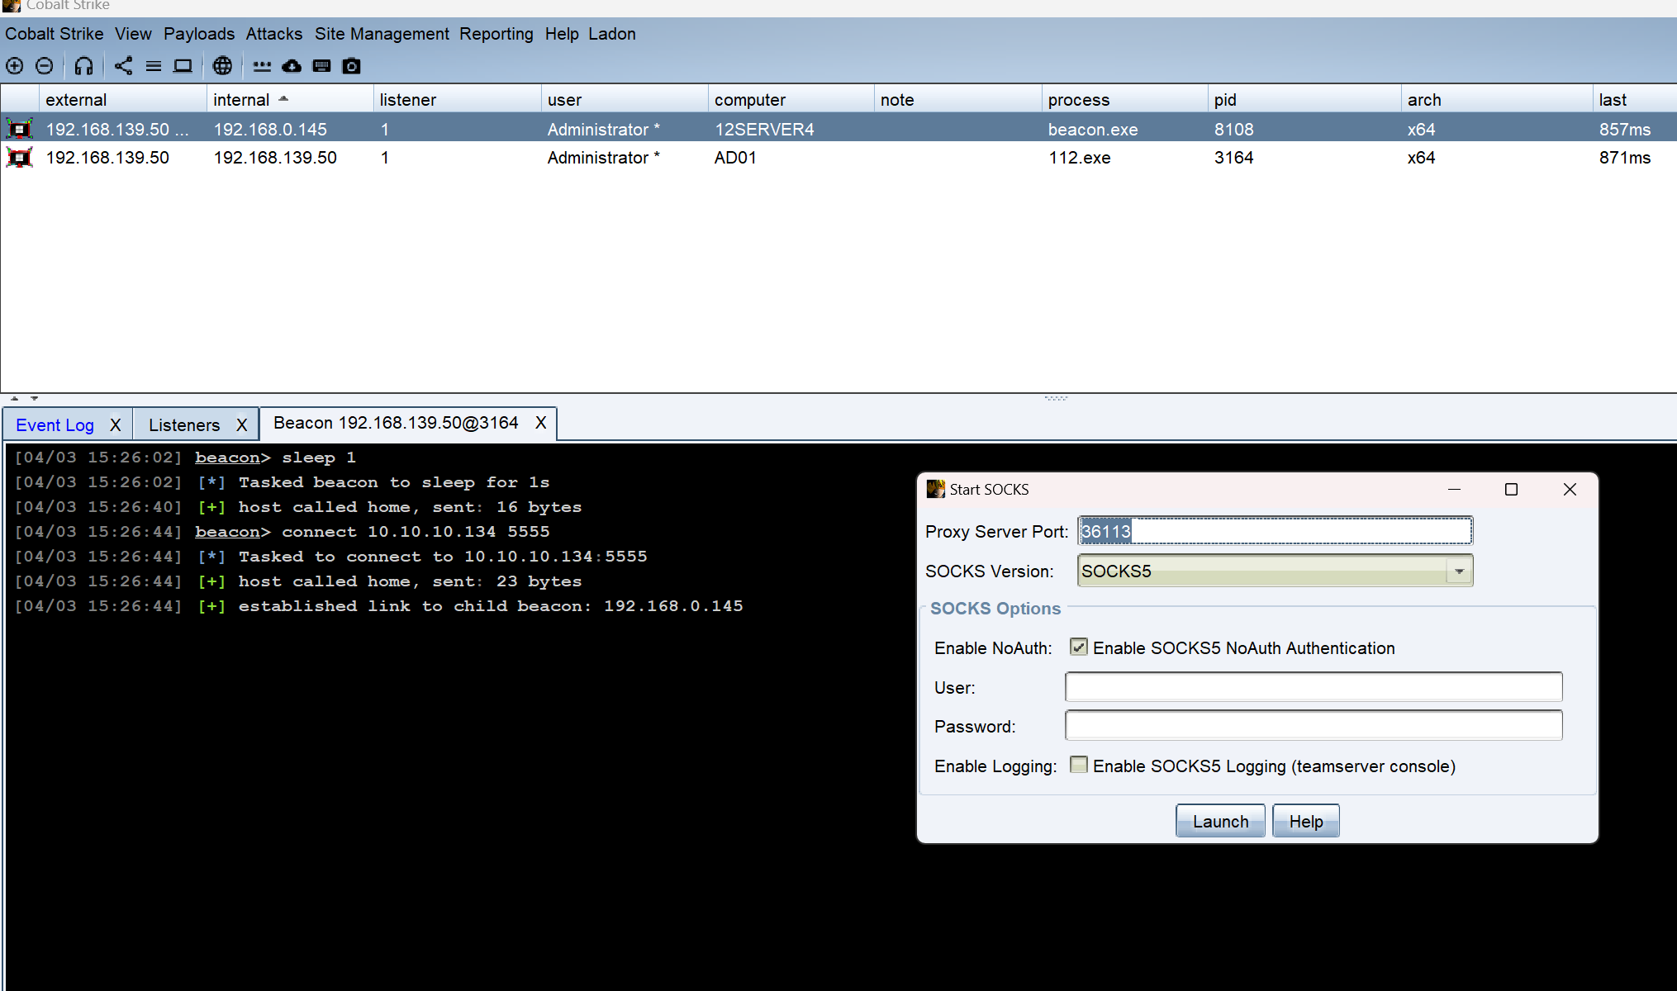Open listeners via headphones icon

coord(83,66)
